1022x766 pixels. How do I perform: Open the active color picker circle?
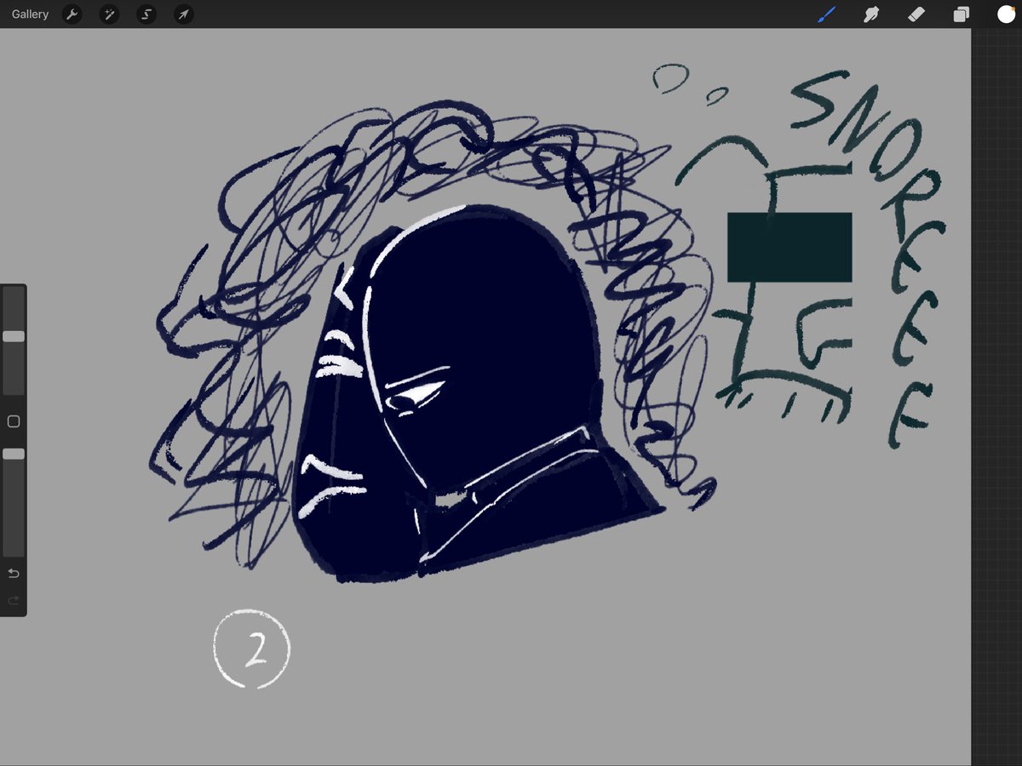(x=1006, y=14)
